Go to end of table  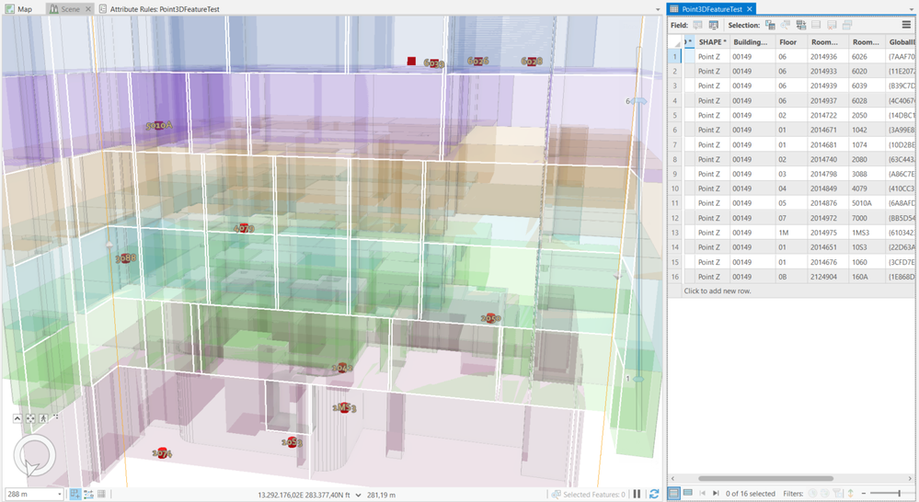point(716,493)
